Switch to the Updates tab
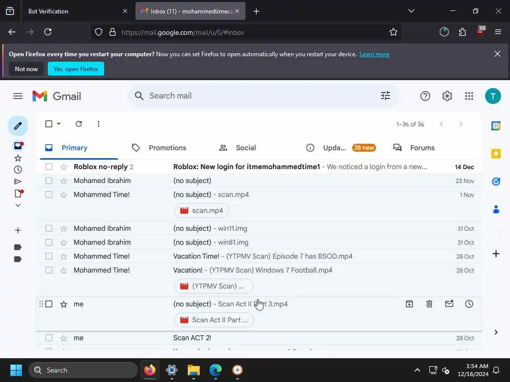 (341, 148)
